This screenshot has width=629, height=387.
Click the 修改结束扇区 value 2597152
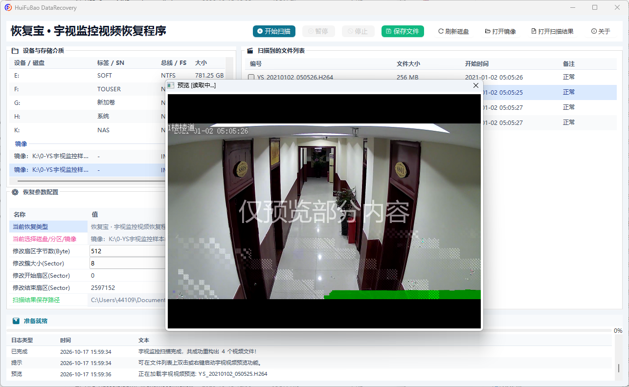point(103,288)
